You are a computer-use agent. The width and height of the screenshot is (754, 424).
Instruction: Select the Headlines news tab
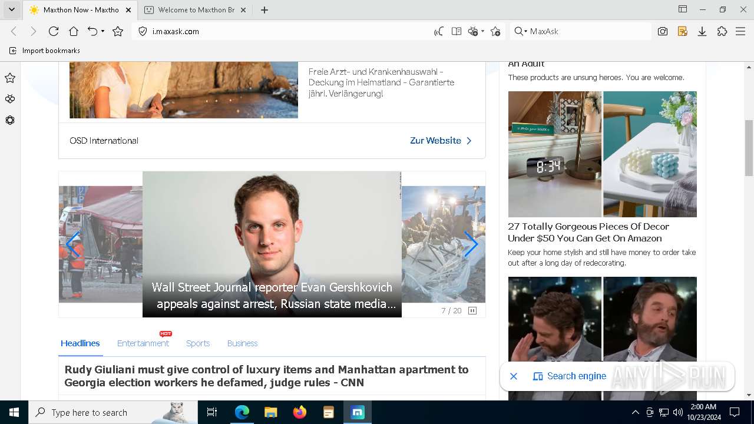(x=80, y=343)
